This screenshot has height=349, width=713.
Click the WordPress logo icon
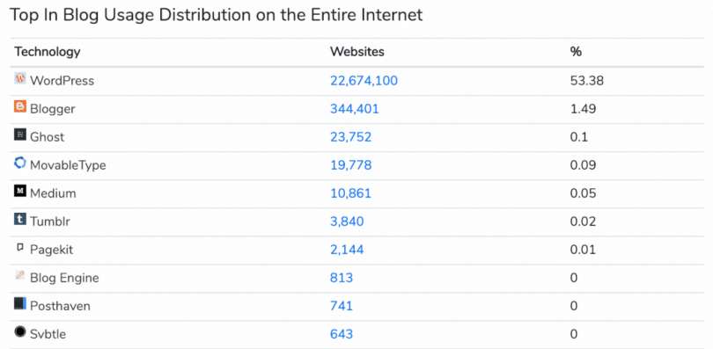[x=20, y=78]
